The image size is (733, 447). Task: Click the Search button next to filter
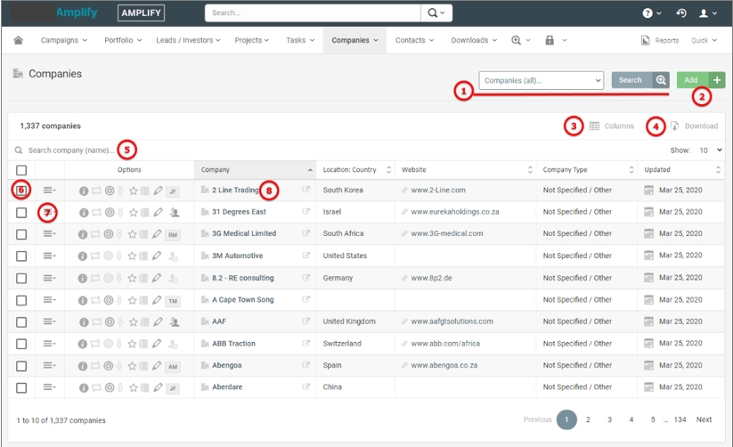pos(640,80)
